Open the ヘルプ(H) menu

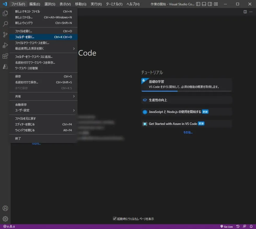click(x=133, y=4)
